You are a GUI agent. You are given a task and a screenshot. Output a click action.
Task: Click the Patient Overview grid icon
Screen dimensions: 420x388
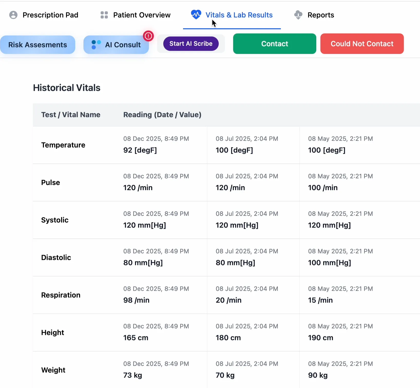pyautogui.click(x=104, y=15)
